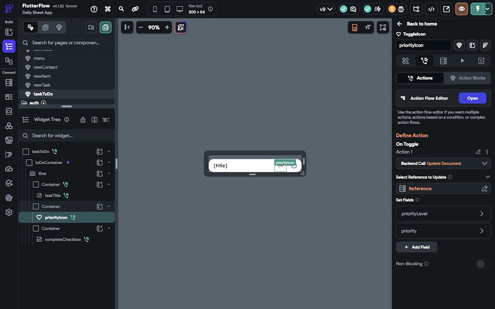Image resolution: width=495 pixels, height=309 pixels.
Task: Open the Help question mark icon
Action: [94, 9]
